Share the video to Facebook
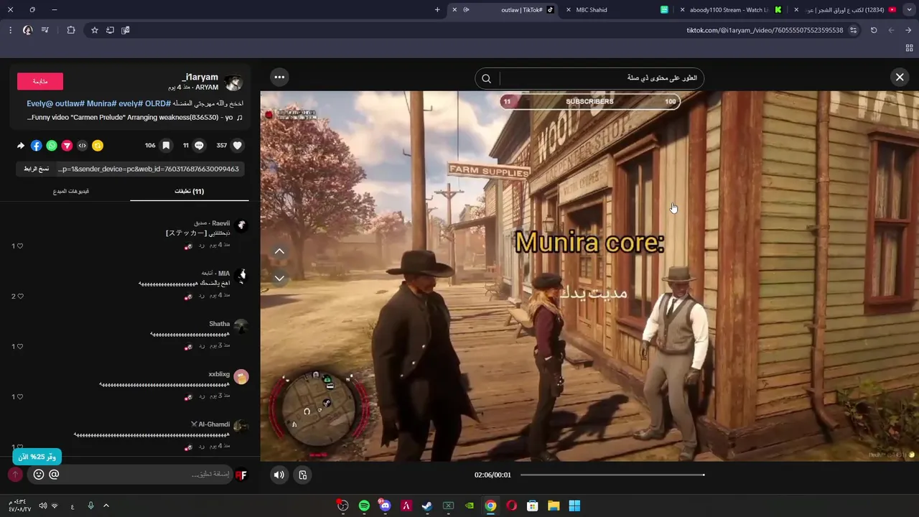The image size is (919, 517). [36, 146]
